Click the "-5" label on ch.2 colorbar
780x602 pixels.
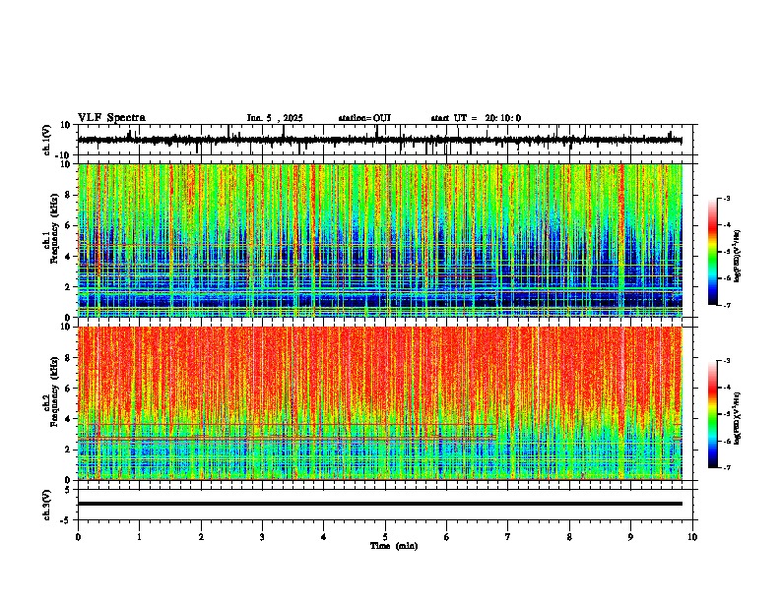(x=726, y=414)
